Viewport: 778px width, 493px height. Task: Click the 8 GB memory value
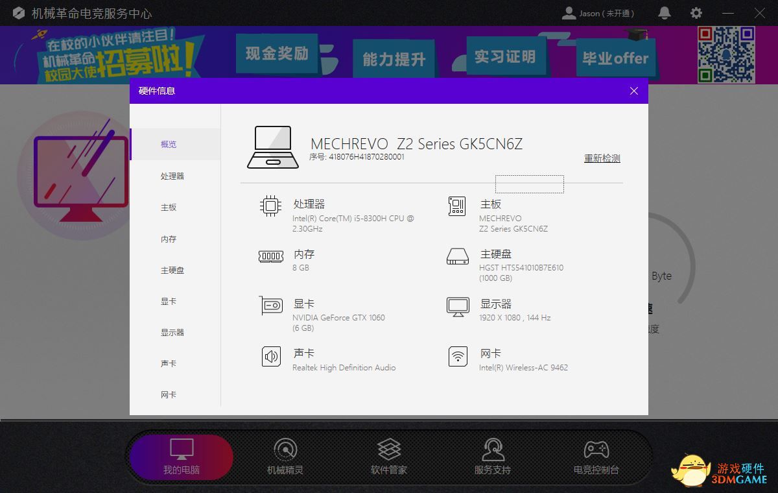click(x=301, y=268)
